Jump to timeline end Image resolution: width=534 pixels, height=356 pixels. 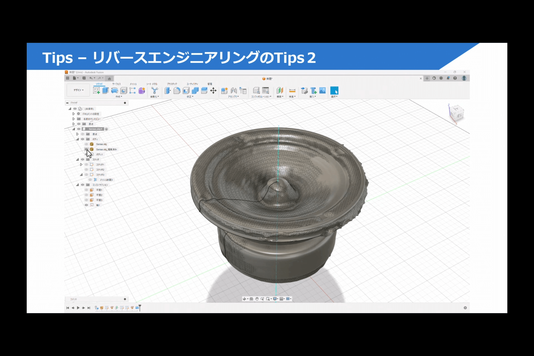pos(89,308)
